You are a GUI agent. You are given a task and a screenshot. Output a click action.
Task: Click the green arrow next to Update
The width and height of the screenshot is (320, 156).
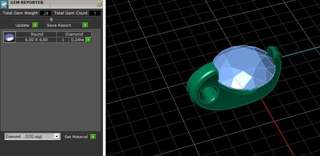pyautogui.click(x=35, y=25)
